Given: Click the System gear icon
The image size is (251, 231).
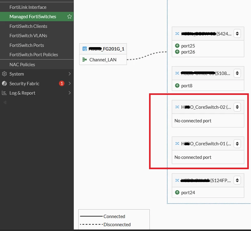Looking at the screenshot, I should (x=4, y=74).
